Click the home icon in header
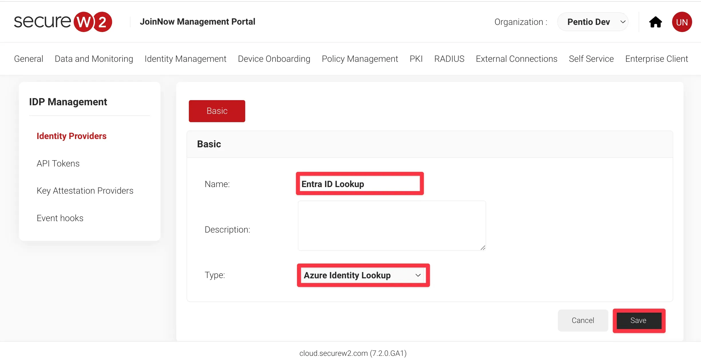The height and width of the screenshot is (361, 701). 655,22
